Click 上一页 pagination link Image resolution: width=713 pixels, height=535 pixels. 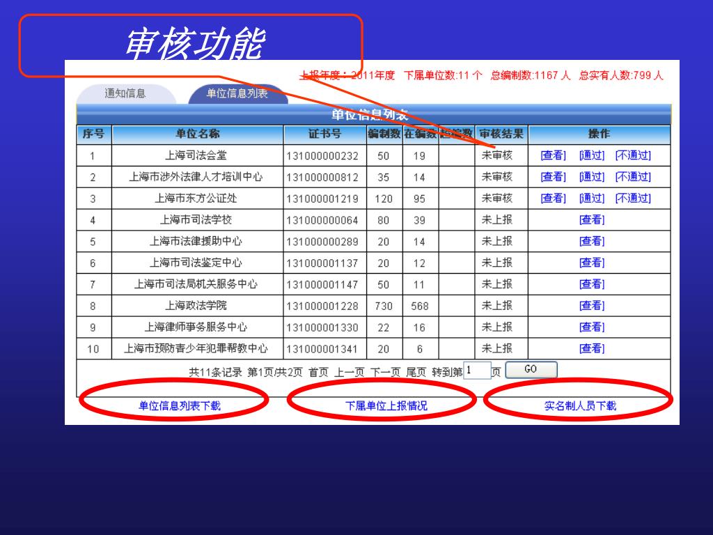coord(350,372)
